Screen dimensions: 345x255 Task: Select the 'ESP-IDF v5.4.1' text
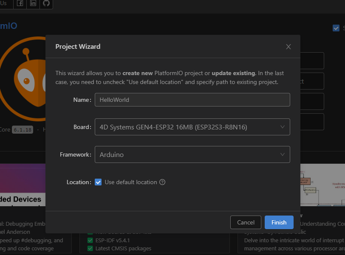pos(113,240)
